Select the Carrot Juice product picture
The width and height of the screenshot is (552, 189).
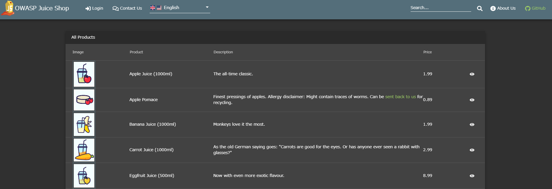click(x=84, y=150)
